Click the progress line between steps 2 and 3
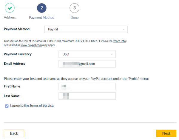The height and width of the screenshot is (140, 179). click(58, 8)
